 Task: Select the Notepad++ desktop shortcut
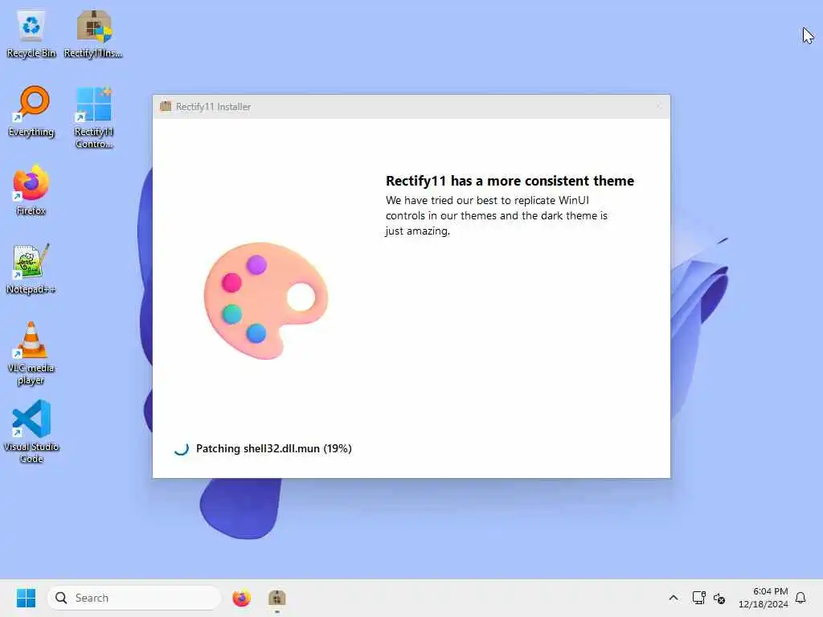coord(31,268)
